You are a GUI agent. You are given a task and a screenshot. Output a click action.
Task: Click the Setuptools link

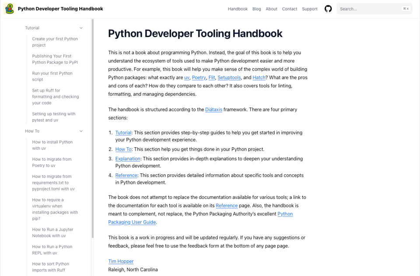coord(229,77)
